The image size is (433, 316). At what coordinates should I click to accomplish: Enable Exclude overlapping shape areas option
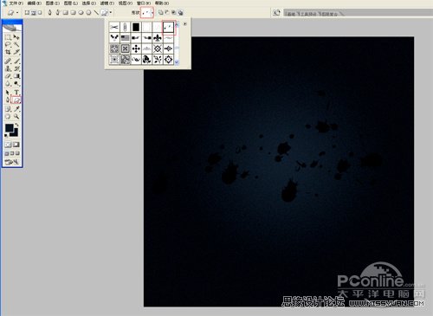pos(180,12)
